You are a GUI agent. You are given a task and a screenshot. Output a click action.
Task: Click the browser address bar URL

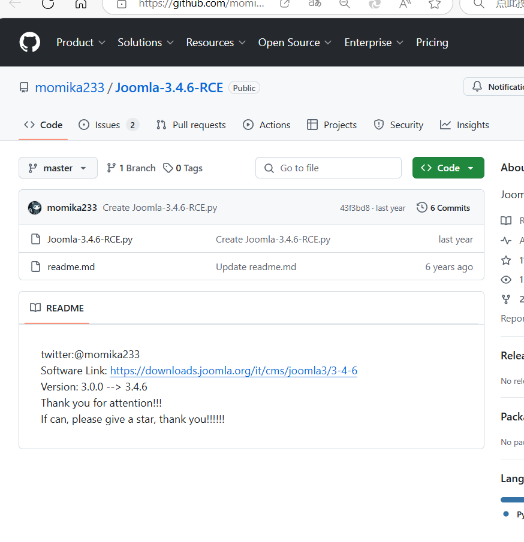point(201,4)
